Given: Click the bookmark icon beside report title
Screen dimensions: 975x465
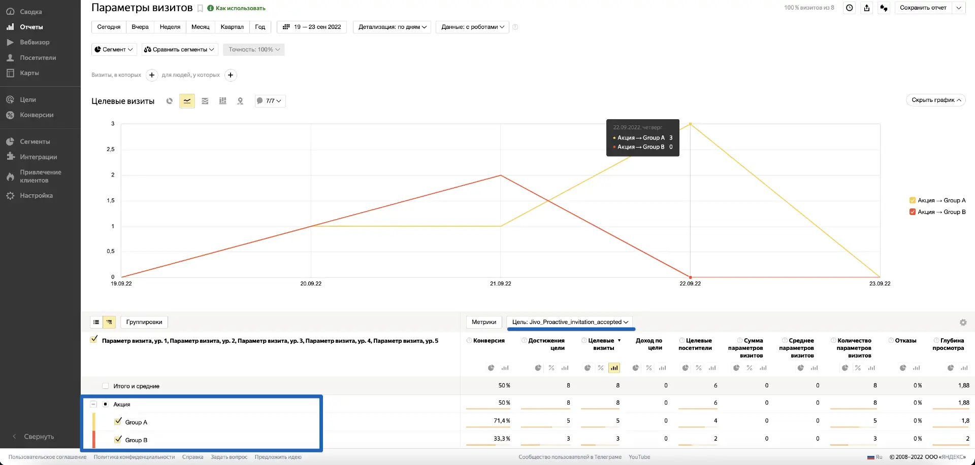Looking at the screenshot, I should (x=200, y=8).
